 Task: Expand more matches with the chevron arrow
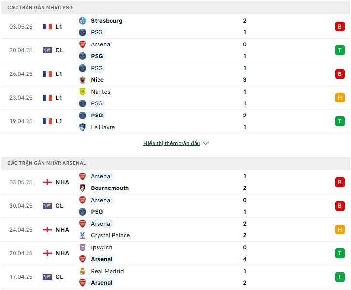(206, 143)
